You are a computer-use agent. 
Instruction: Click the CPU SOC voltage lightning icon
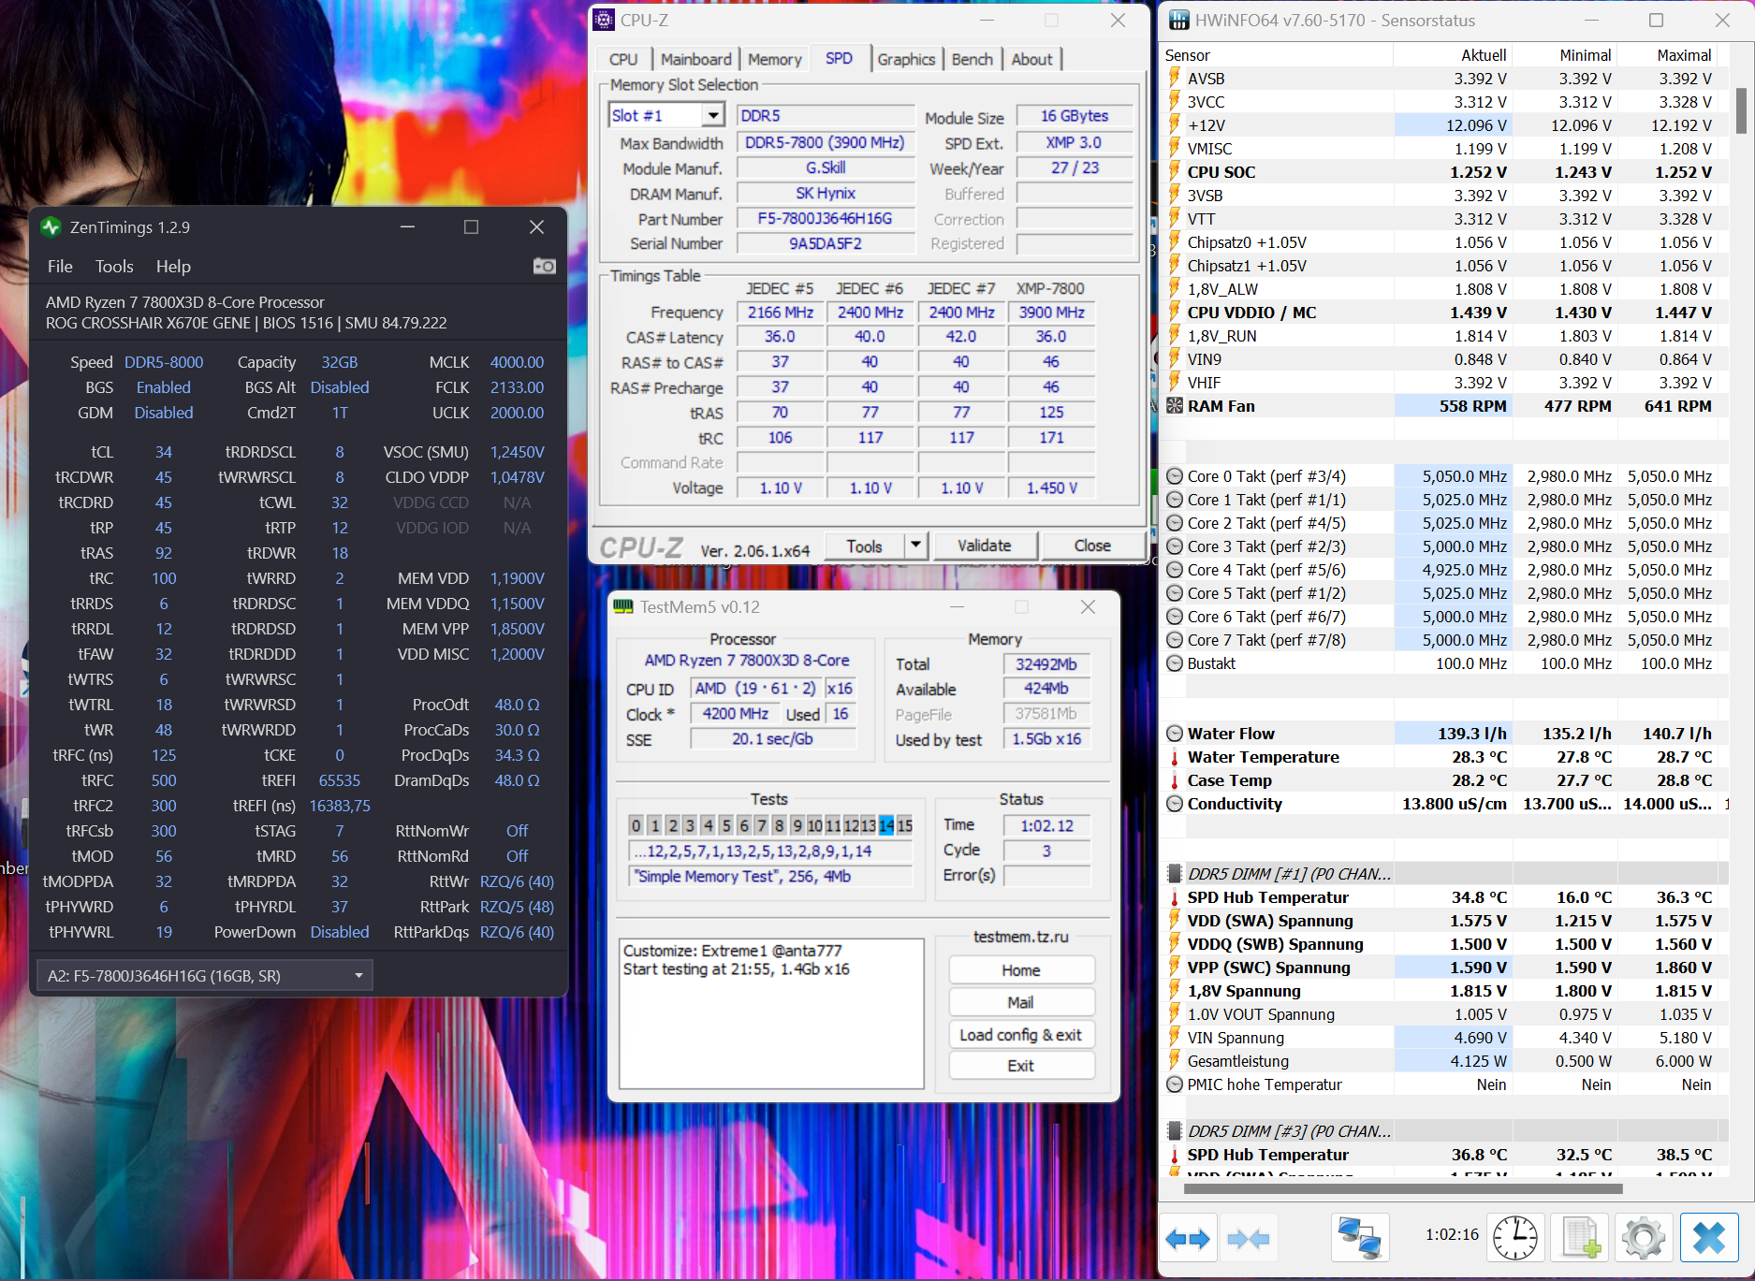[x=1175, y=172]
